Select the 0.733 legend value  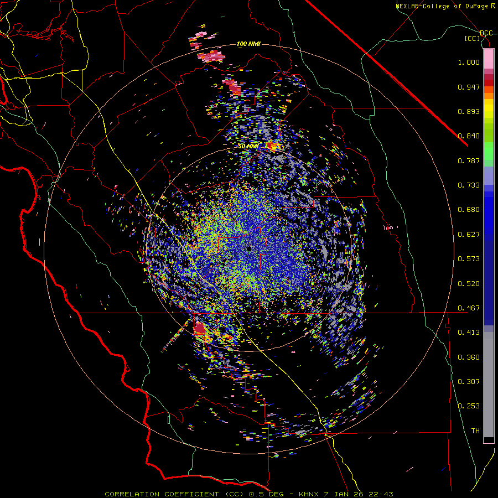coord(469,185)
